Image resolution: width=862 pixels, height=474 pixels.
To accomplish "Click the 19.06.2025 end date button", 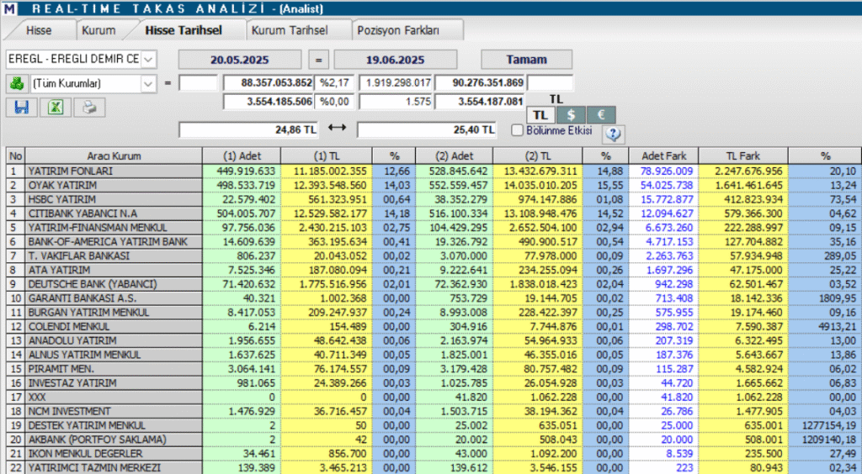I will 395,60.
